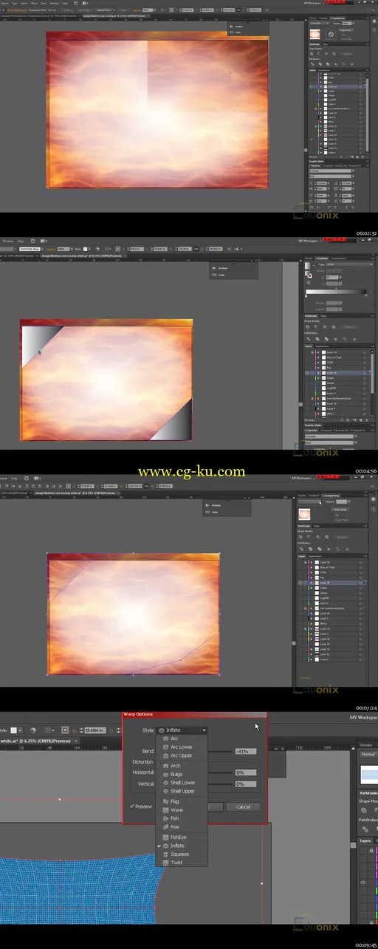
Task: Click the Bend value field showing -41%
Action: (x=246, y=752)
